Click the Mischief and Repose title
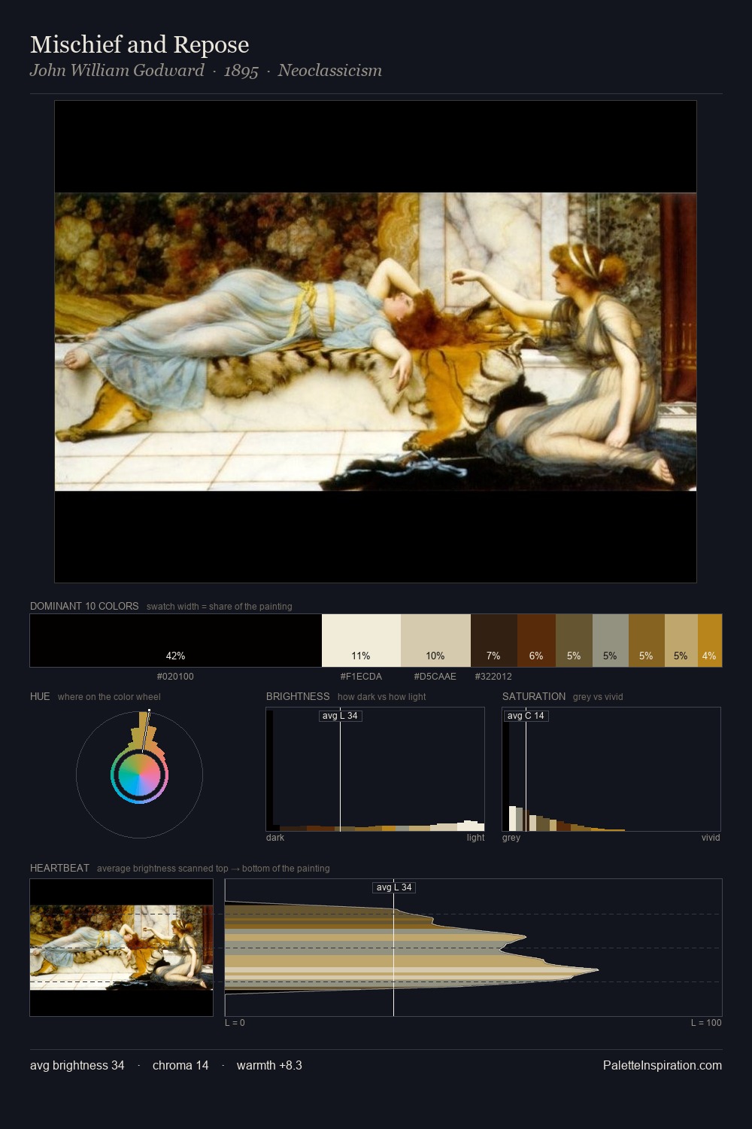This screenshot has width=752, height=1129. [x=140, y=44]
